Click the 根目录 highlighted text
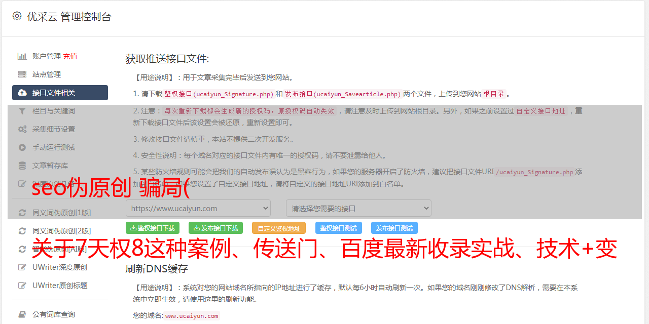This screenshot has height=324, width=649. click(493, 94)
